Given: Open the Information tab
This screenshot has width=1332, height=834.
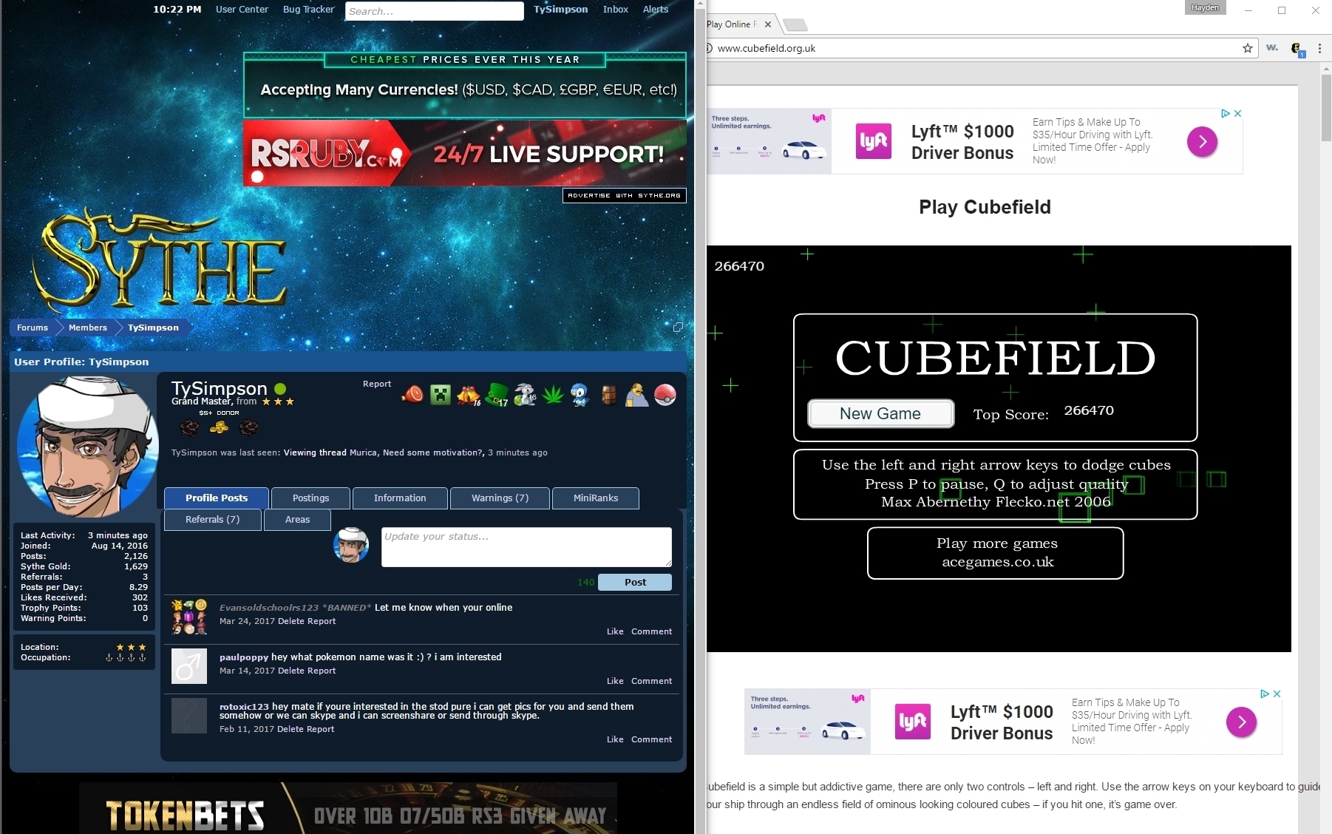Looking at the screenshot, I should 400,498.
